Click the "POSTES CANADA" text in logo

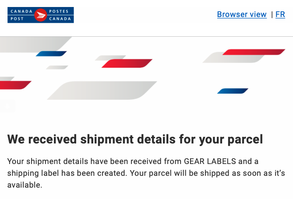[x=60, y=15]
